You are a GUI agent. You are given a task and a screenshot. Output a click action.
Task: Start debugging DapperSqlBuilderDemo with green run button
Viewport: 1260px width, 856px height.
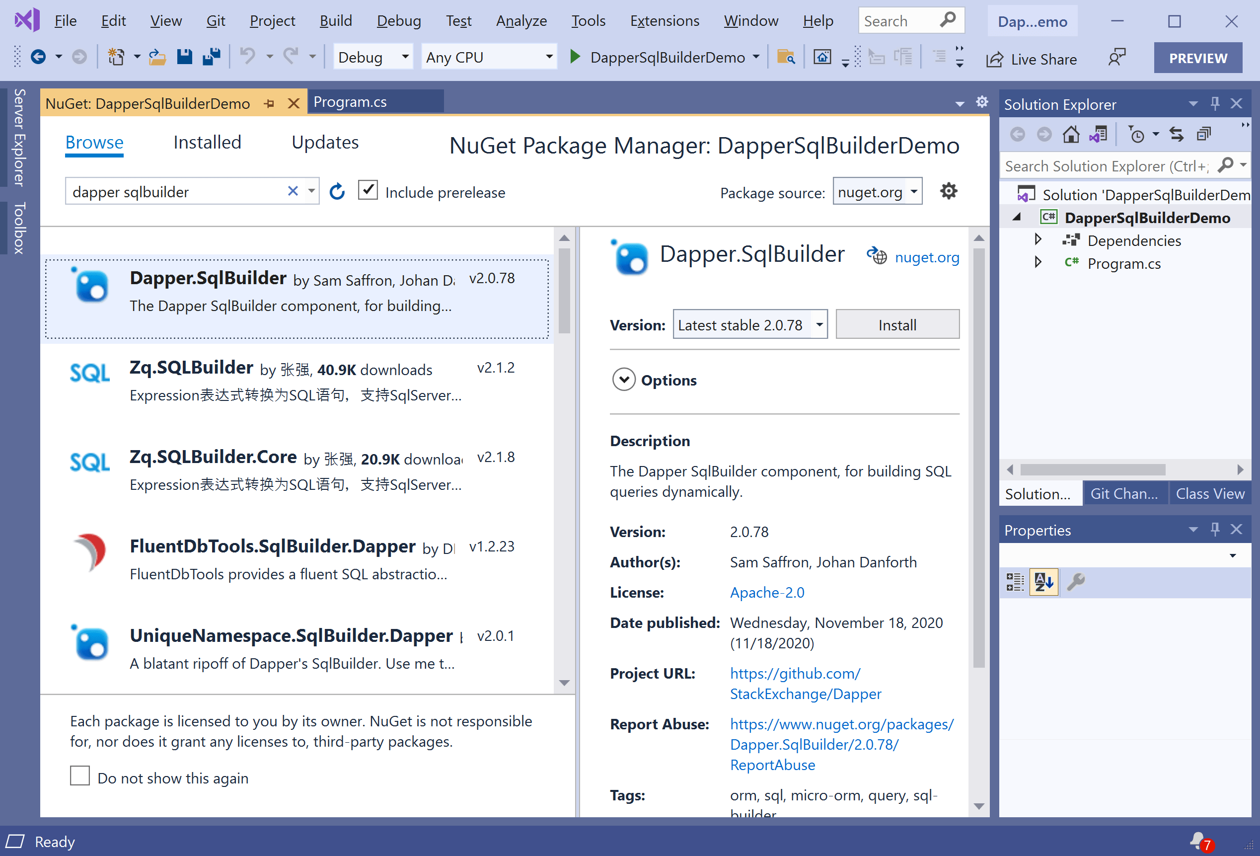[575, 57]
